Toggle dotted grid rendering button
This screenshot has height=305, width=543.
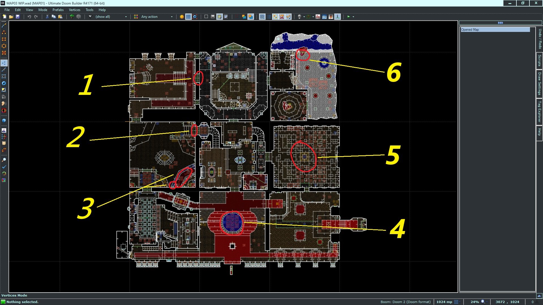pos(269,17)
